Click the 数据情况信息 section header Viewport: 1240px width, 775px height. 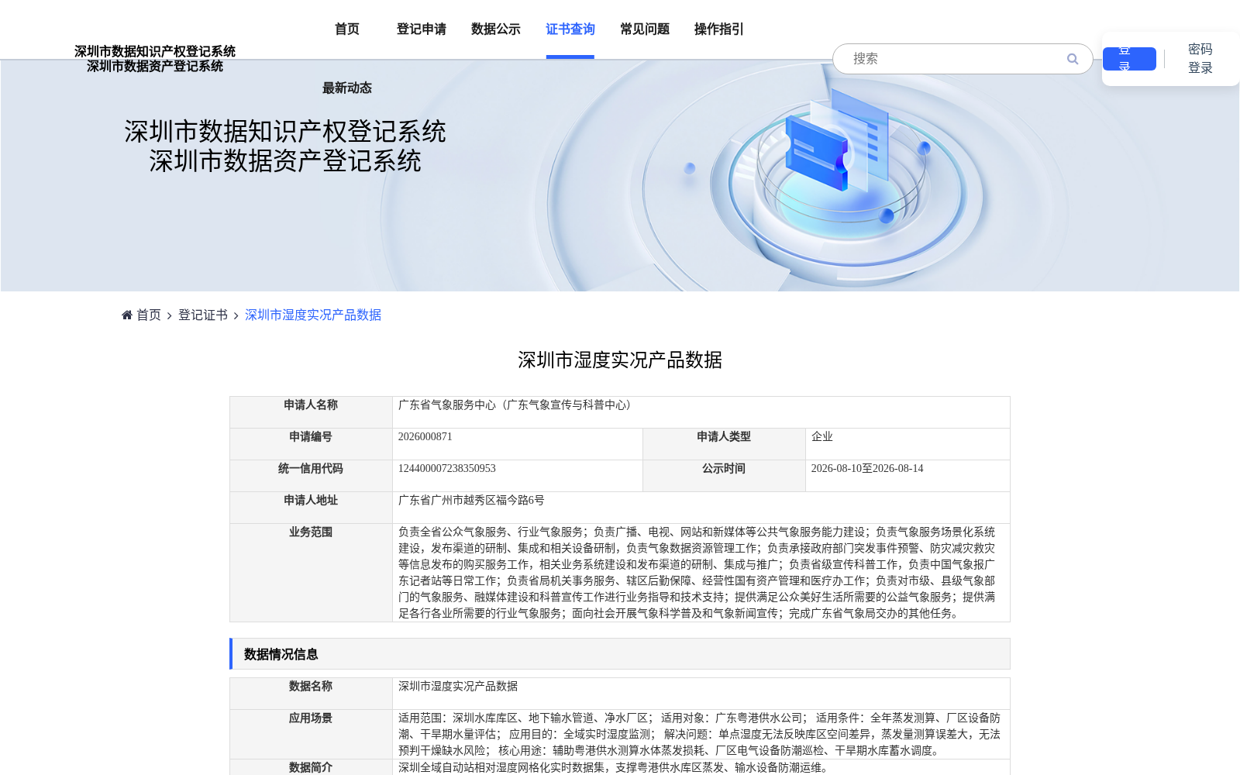click(620, 654)
